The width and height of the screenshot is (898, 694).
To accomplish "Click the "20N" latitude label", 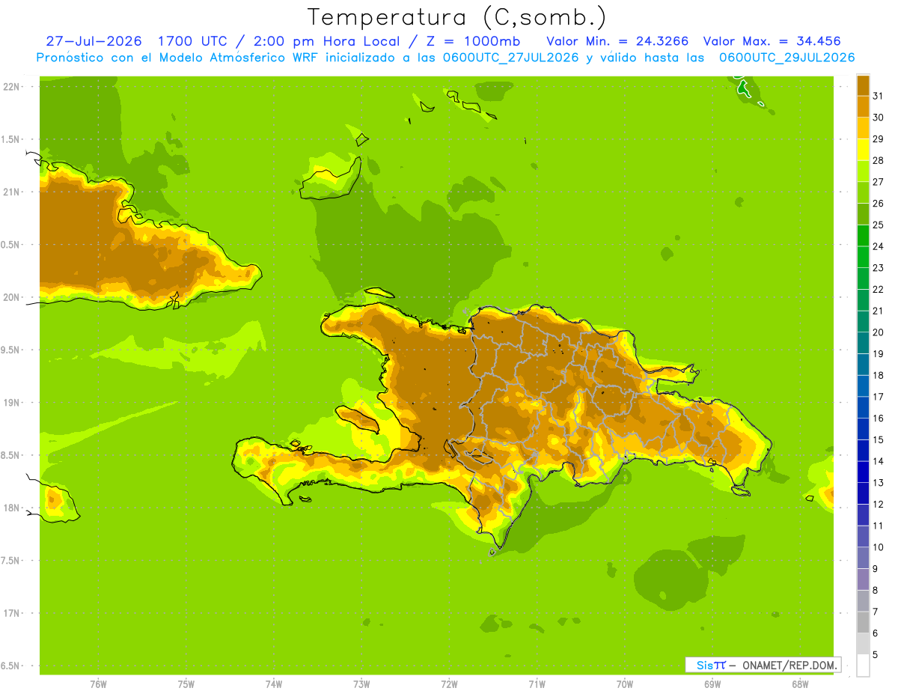I will [13, 297].
